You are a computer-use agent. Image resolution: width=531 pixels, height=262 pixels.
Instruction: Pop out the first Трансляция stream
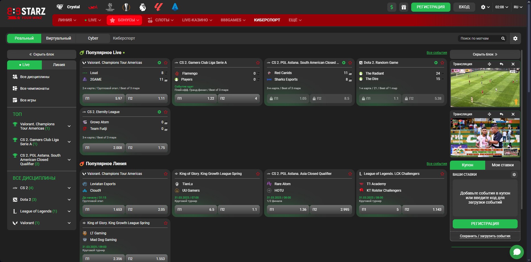(x=501, y=64)
